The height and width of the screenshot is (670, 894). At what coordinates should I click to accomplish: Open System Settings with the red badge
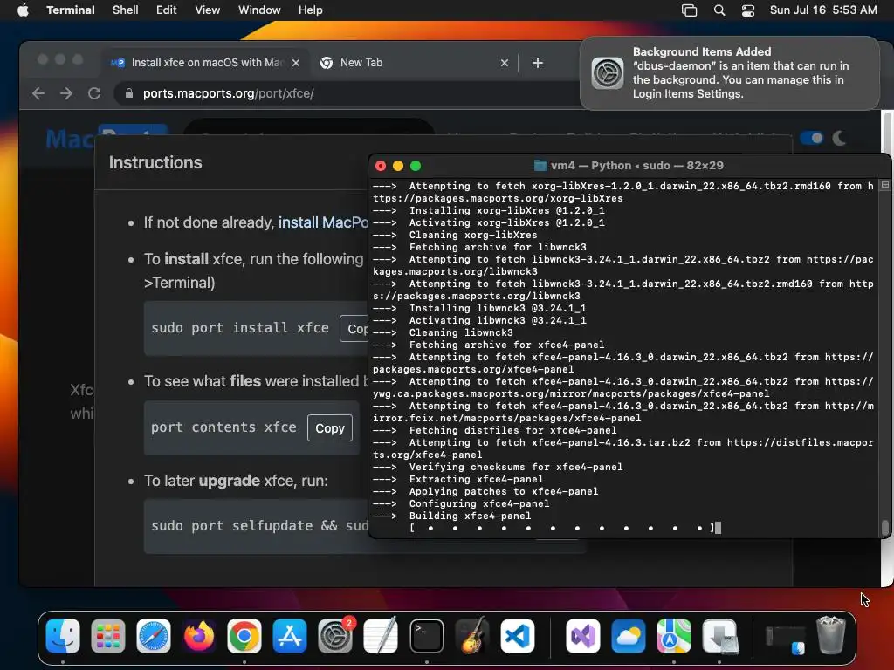click(335, 636)
